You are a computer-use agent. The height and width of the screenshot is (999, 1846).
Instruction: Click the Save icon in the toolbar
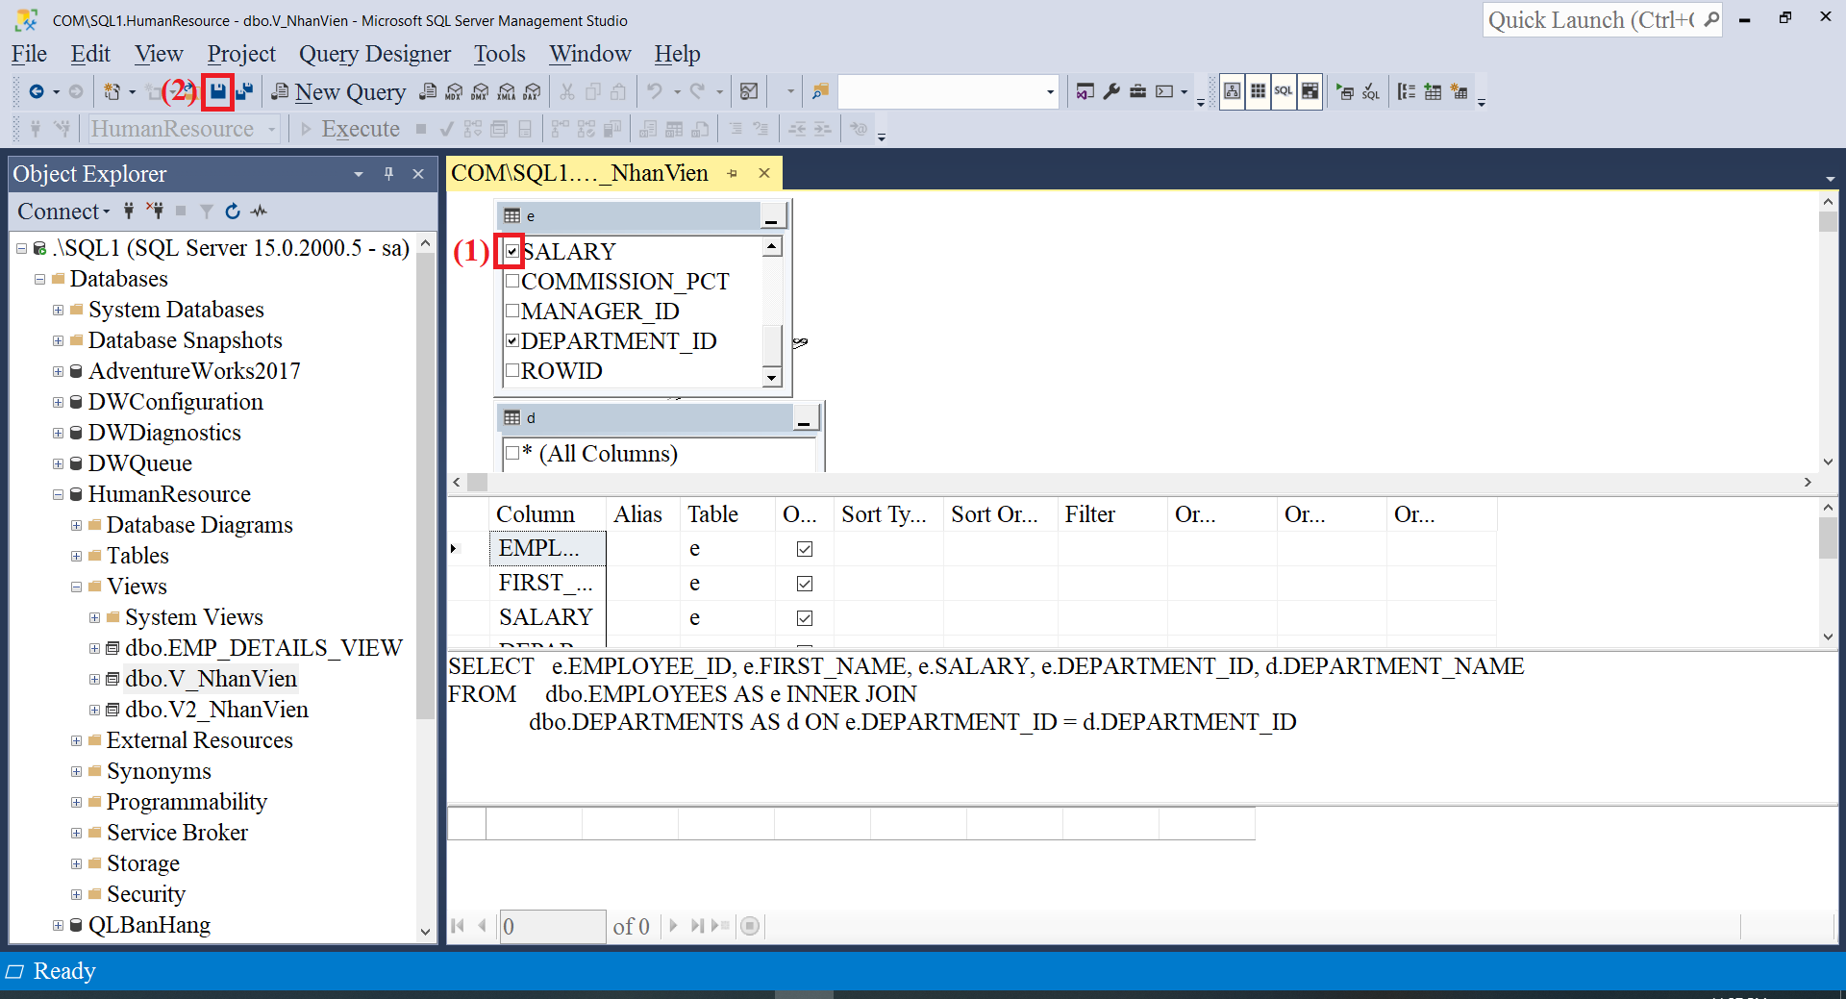click(218, 91)
